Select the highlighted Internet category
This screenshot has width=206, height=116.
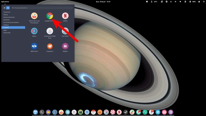(13, 28)
